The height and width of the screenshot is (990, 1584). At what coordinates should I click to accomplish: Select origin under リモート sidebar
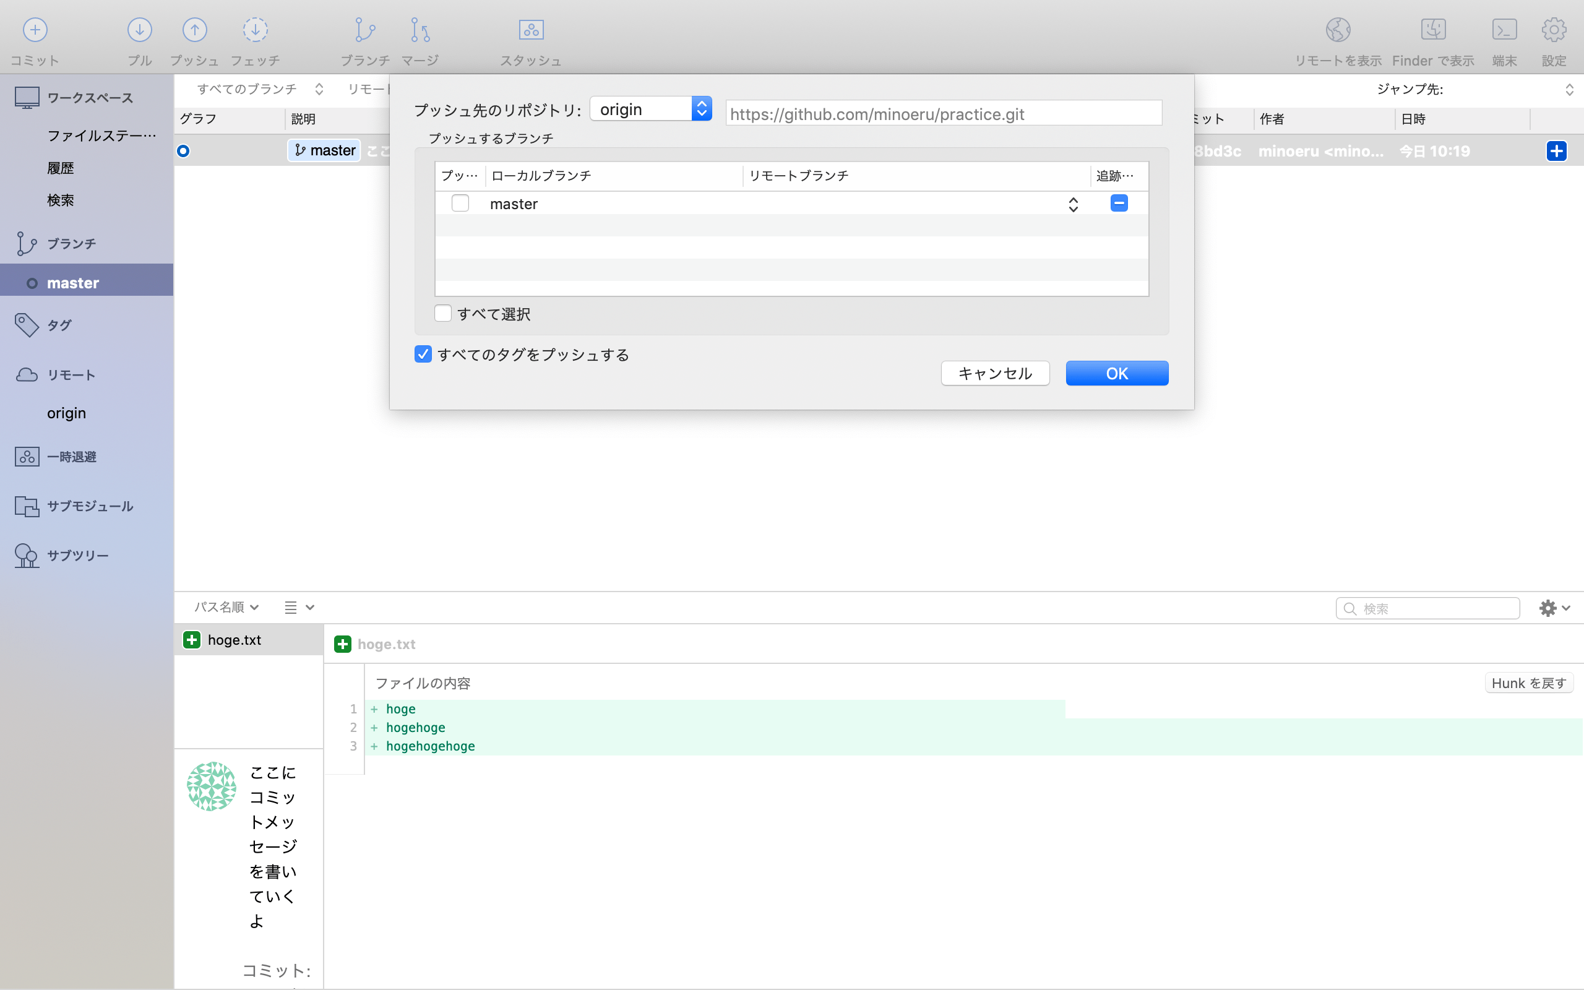click(66, 413)
